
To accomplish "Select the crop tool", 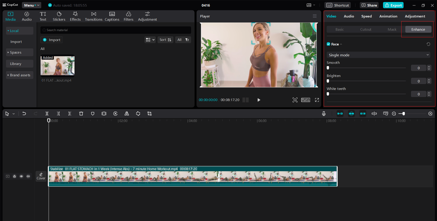I will coord(150,114).
